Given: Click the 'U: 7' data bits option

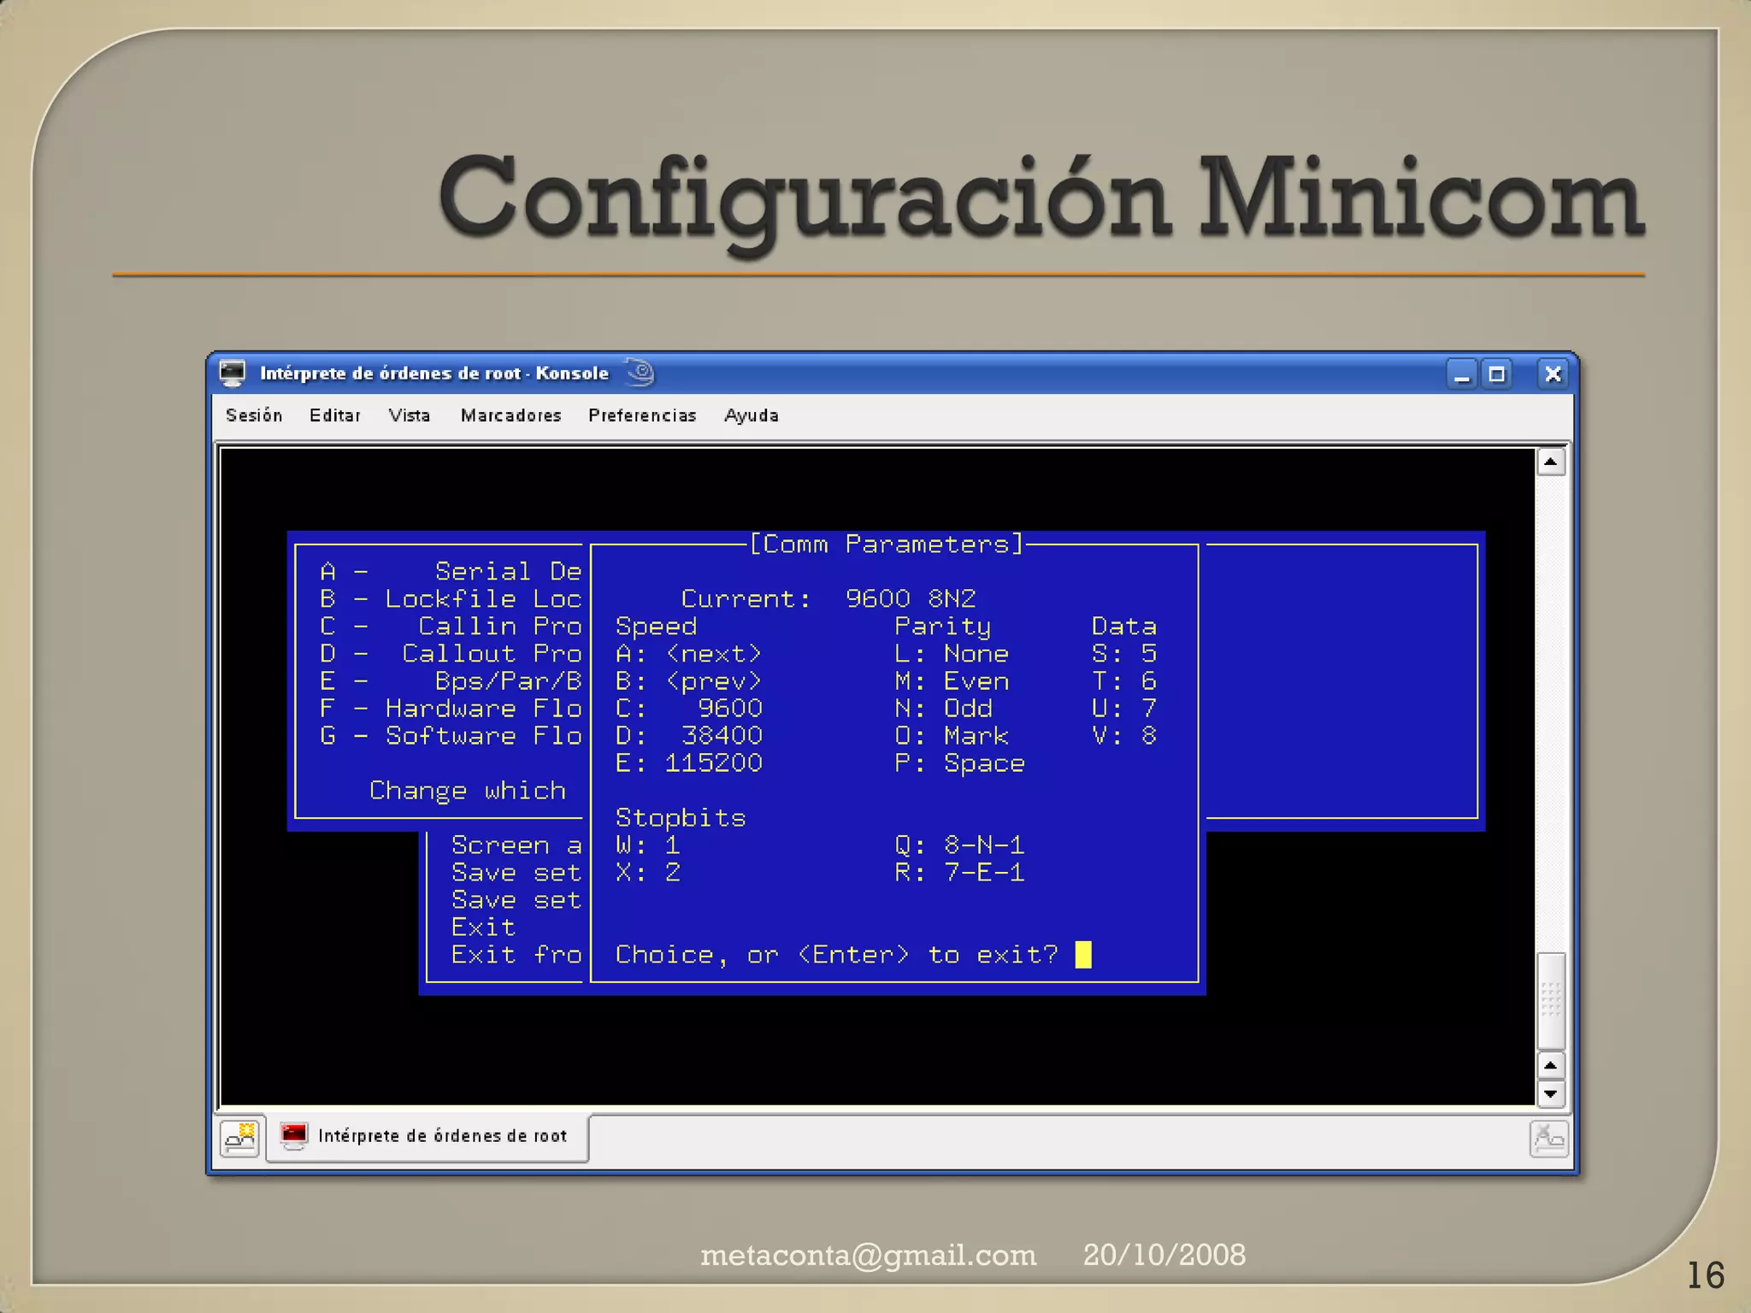Looking at the screenshot, I should [1124, 709].
